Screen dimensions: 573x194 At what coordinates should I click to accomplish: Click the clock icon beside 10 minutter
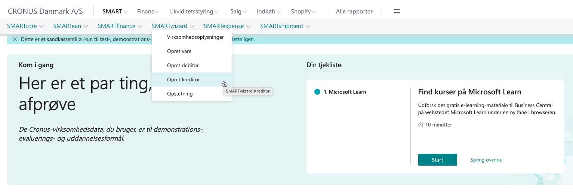point(420,125)
